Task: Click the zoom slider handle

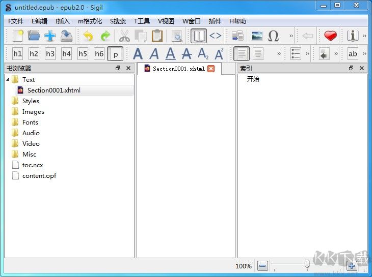Action: tap(307, 264)
